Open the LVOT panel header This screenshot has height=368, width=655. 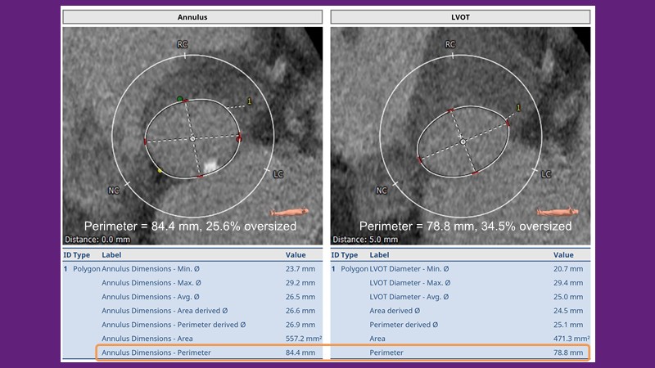pos(460,16)
